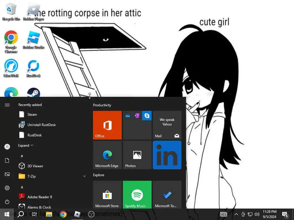Open the Microsoft Edge desktop icon
This screenshot has height=220, width=294.
click(11, 92)
